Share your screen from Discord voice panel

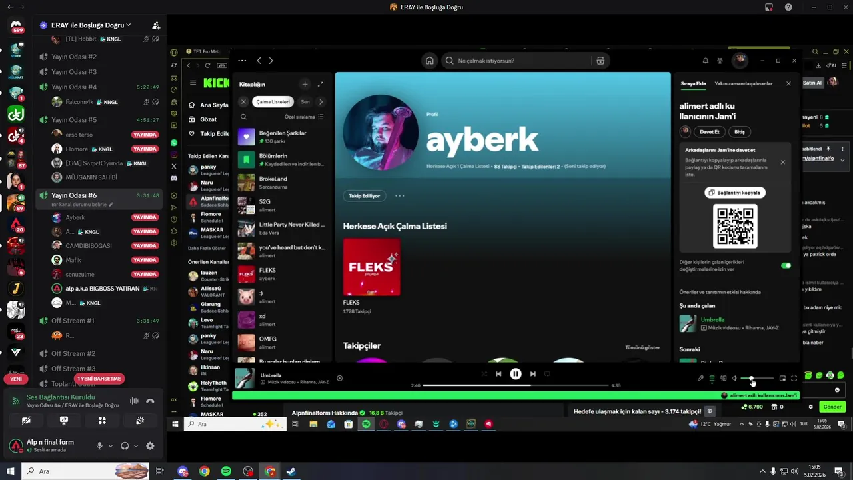pyautogui.click(x=64, y=421)
